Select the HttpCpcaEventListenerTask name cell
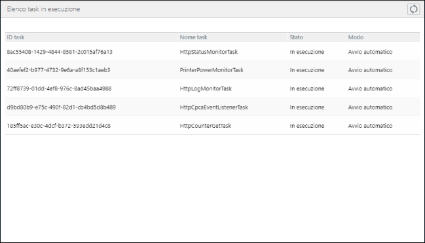Viewport: 425px width, 243px height. coord(214,107)
